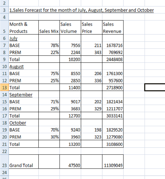This screenshot has height=179, width=165.
Task: Select the October total revenue 3108600
Action: tap(113, 144)
